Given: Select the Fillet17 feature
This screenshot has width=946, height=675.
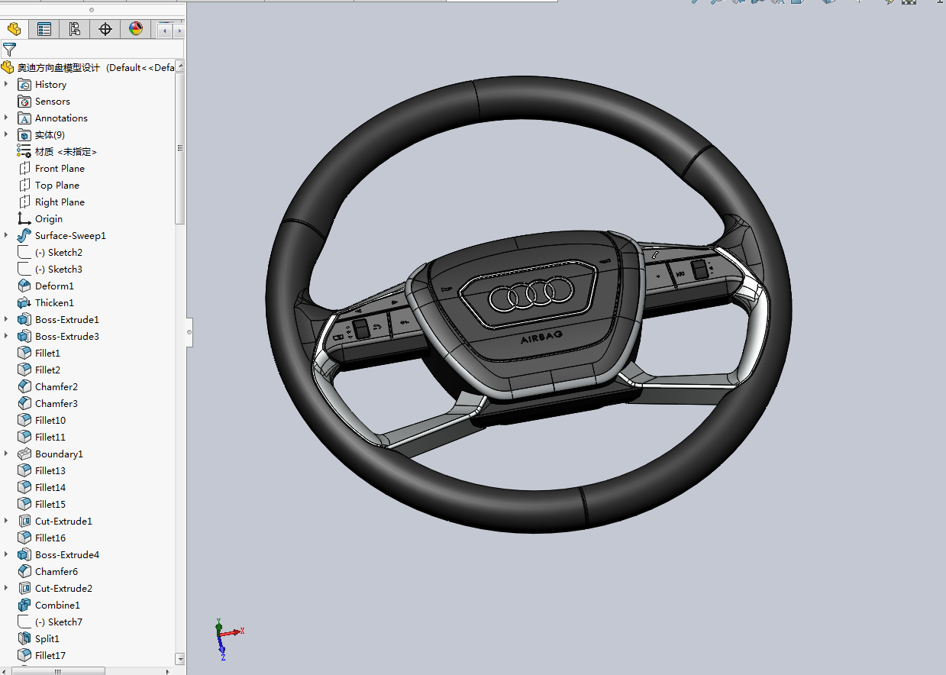Looking at the screenshot, I should [50, 656].
